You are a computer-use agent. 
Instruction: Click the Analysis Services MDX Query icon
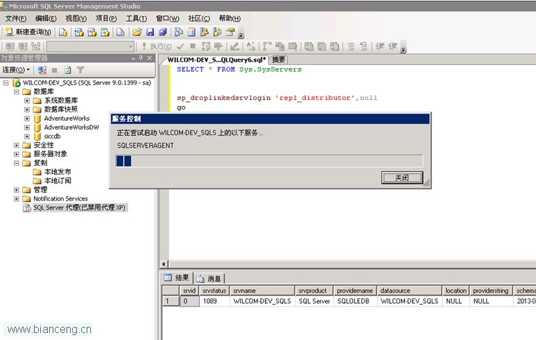click(79, 32)
